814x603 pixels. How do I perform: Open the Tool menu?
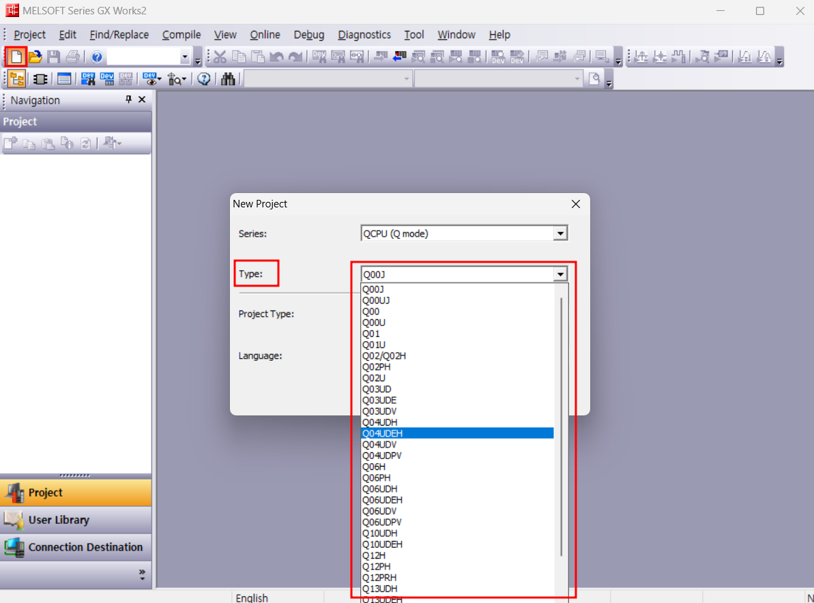click(x=414, y=35)
